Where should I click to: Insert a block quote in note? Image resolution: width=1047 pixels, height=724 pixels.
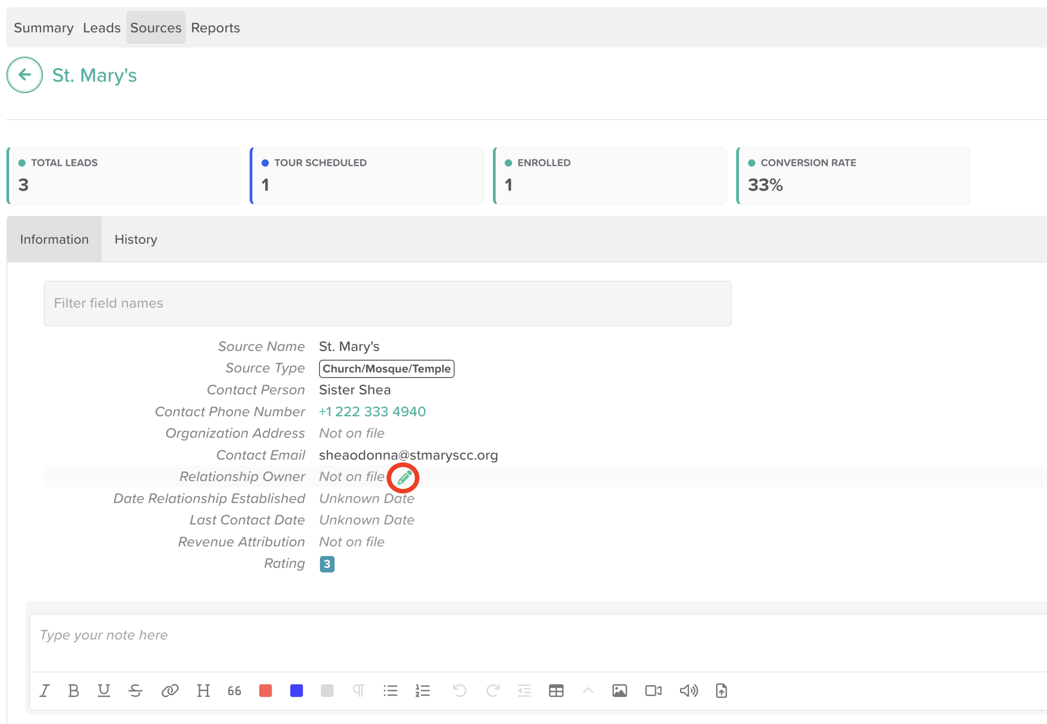(235, 691)
